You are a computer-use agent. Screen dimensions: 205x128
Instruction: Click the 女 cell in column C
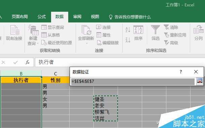point(55,99)
